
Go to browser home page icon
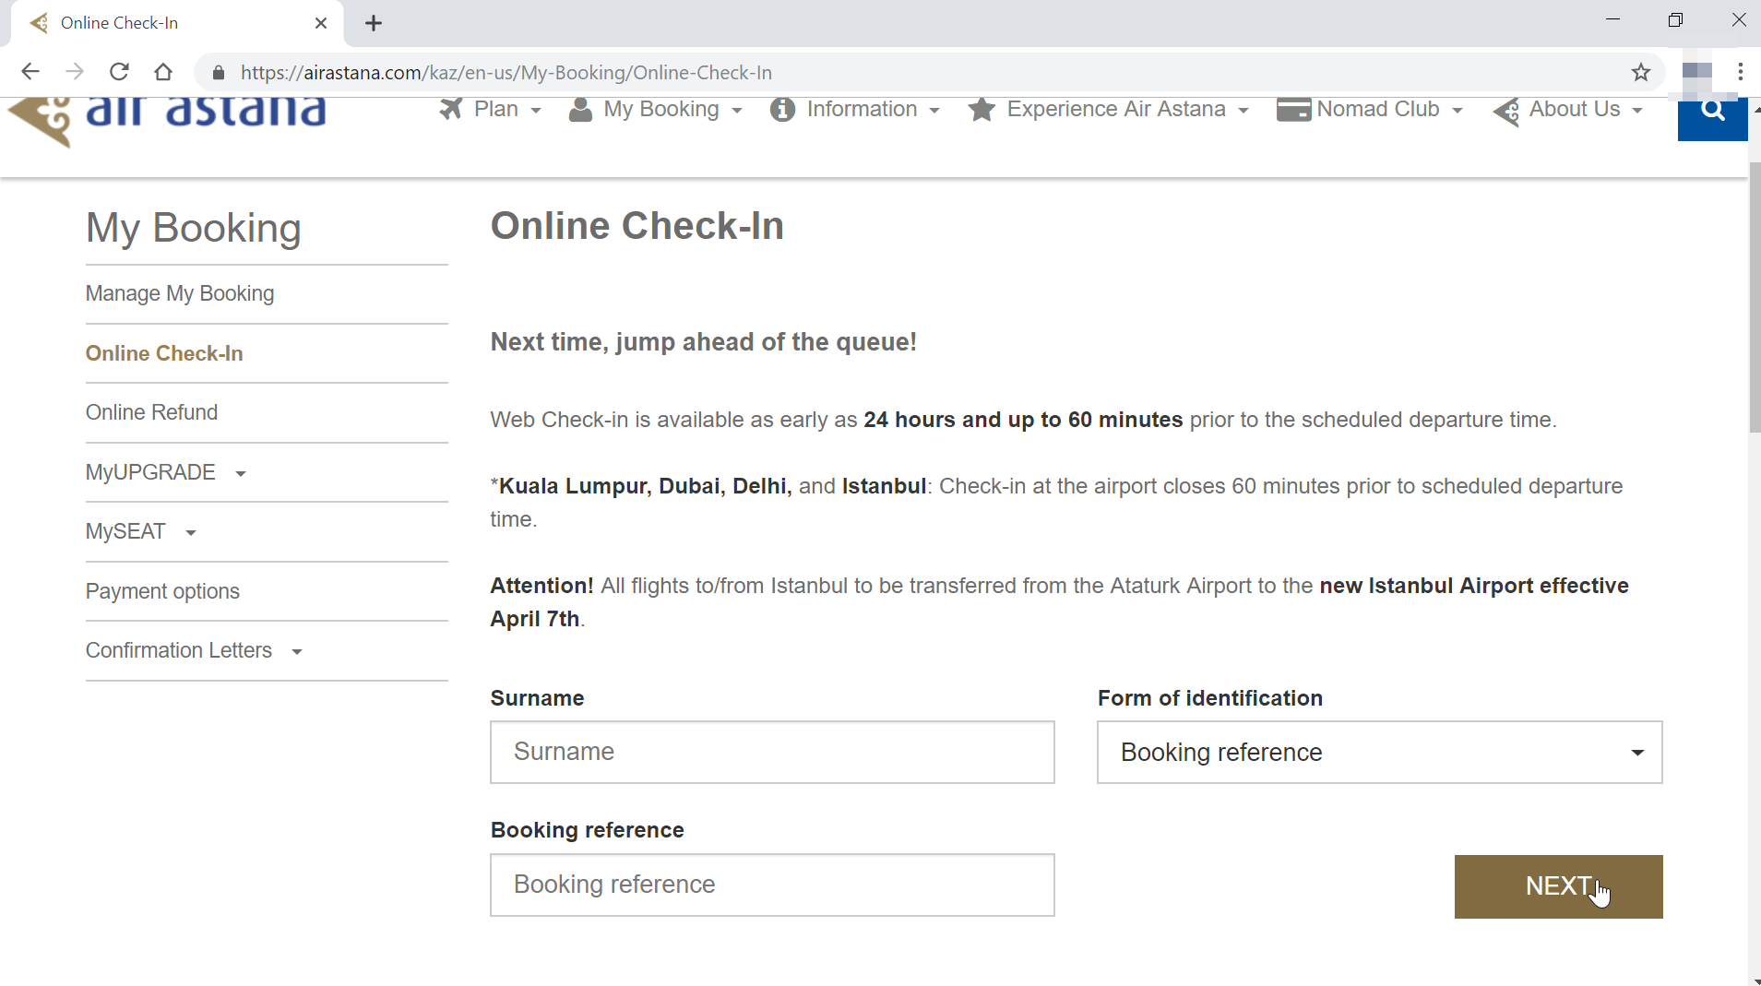pos(163,72)
